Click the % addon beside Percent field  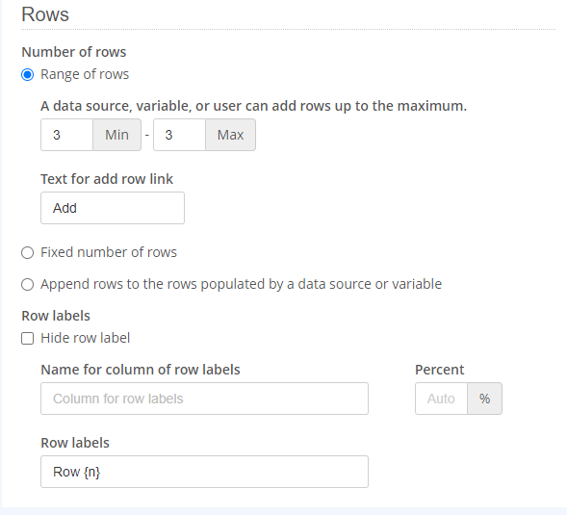coord(484,399)
